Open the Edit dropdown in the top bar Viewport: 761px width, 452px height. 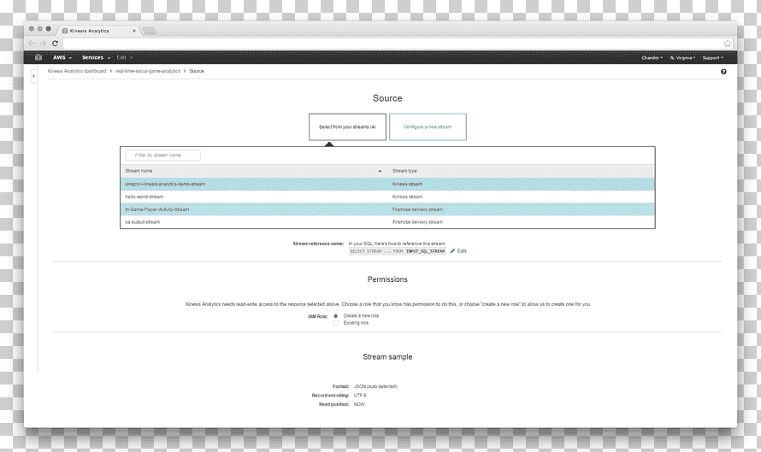(125, 57)
